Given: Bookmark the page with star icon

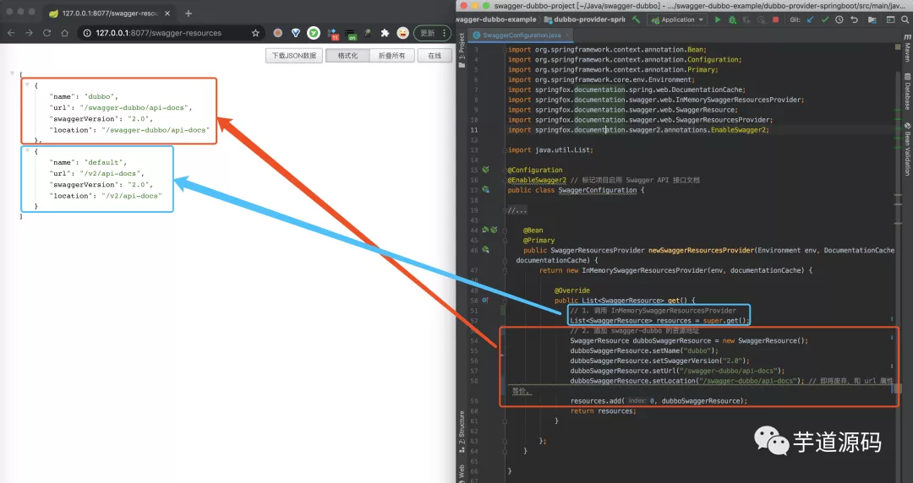Looking at the screenshot, I should click(256, 33).
